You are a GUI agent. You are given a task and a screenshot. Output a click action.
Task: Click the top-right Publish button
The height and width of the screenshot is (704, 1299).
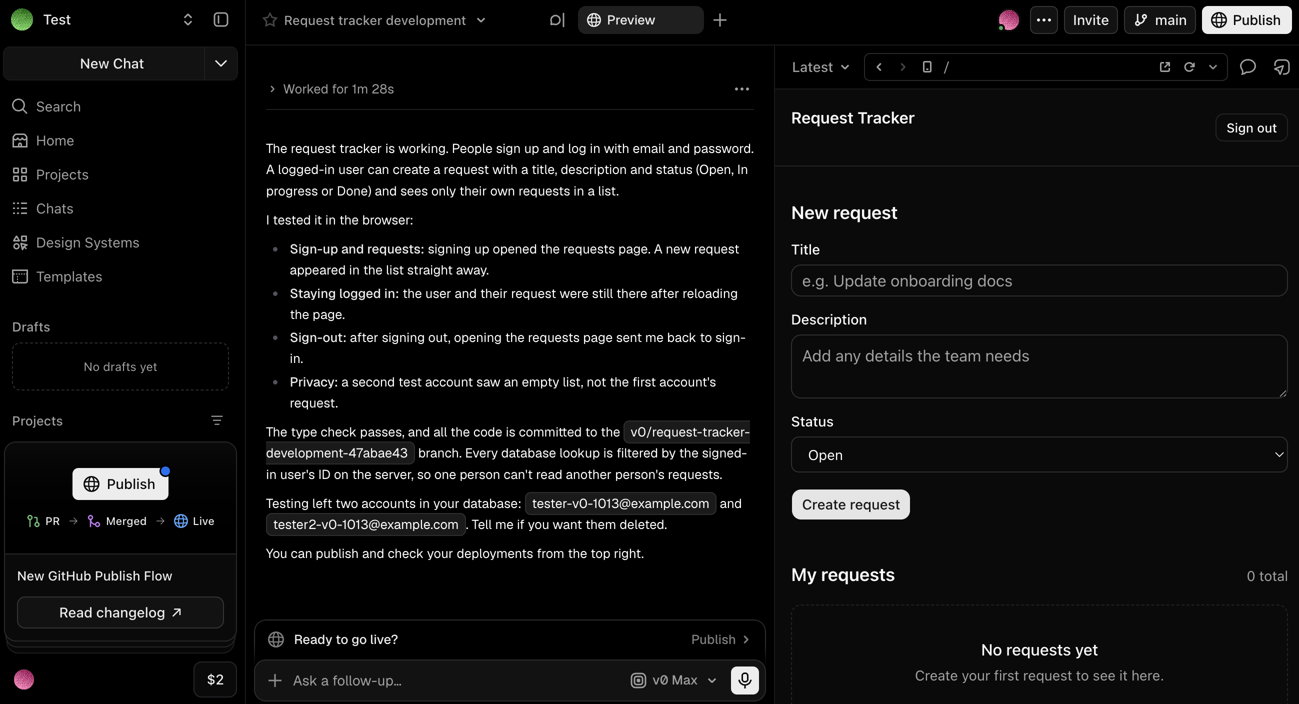click(x=1246, y=20)
